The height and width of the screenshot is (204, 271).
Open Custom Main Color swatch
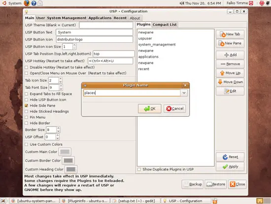[x=65, y=152]
